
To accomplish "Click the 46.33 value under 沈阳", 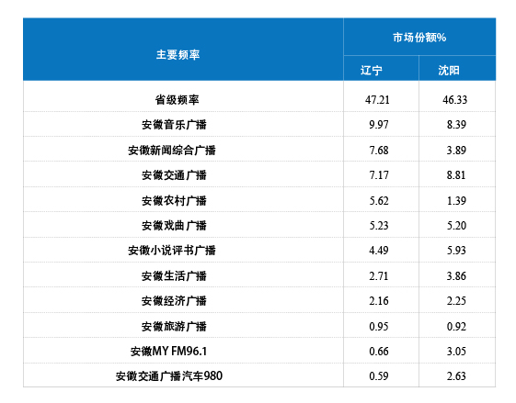I will 454,99.
